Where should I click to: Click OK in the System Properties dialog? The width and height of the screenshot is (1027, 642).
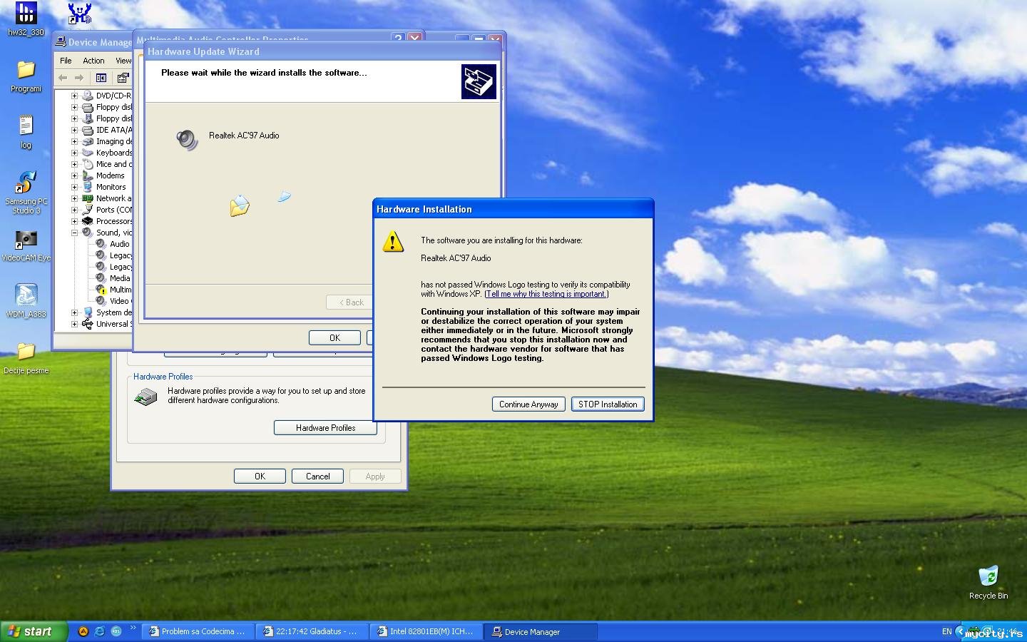click(260, 477)
